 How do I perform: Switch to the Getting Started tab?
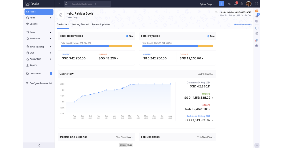coord(80,24)
